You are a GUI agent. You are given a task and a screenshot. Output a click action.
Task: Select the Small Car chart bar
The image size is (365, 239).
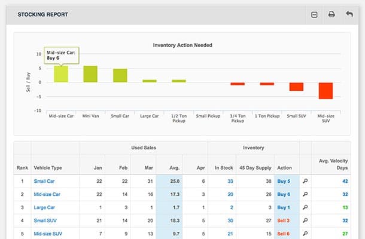pos(120,75)
